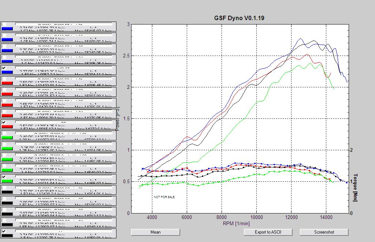This screenshot has width=375, height=242.
Task: Enable the topmost blue run checkbox
Action: coord(4,24)
